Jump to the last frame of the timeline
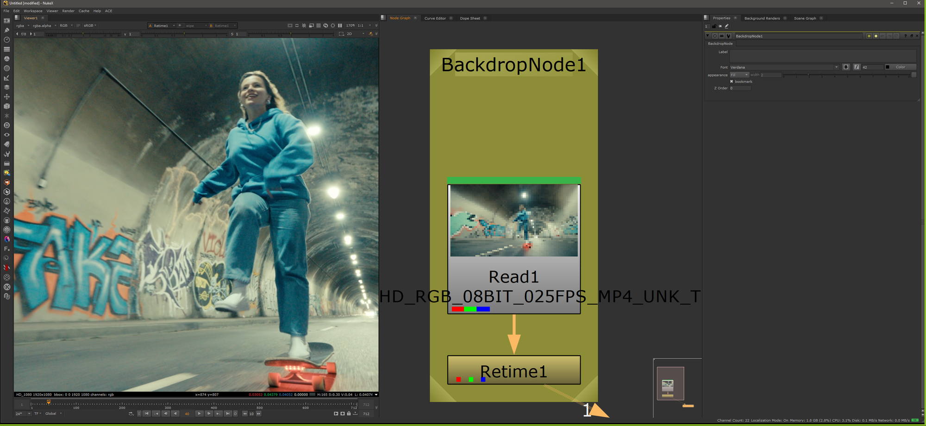The image size is (926, 426). [x=227, y=413]
